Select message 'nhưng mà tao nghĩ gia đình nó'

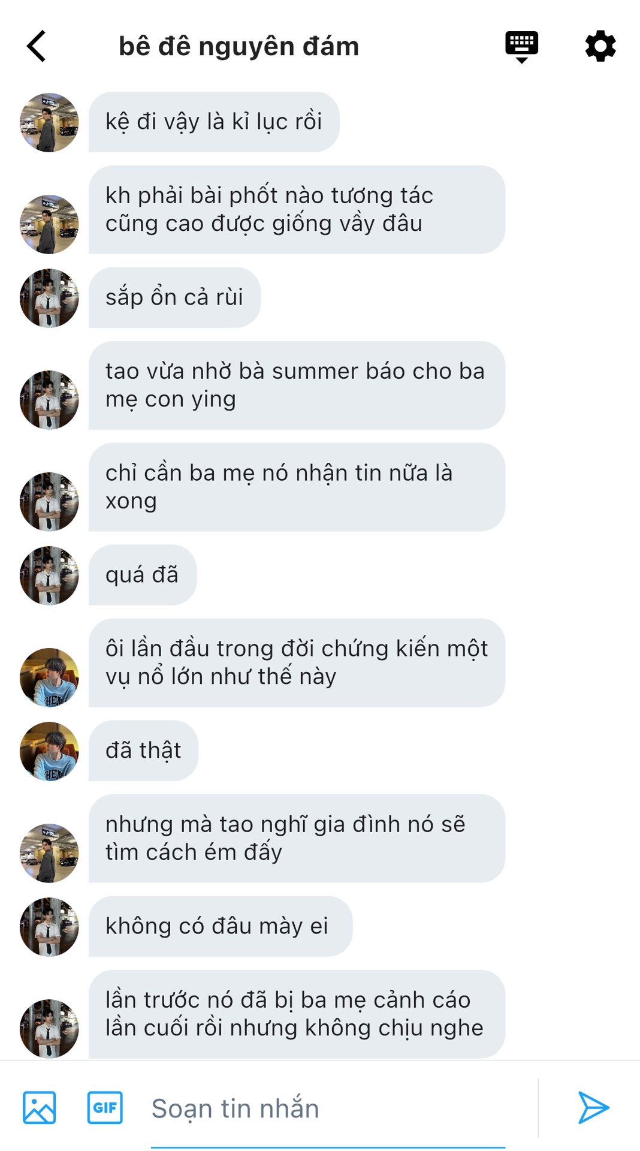(297, 839)
